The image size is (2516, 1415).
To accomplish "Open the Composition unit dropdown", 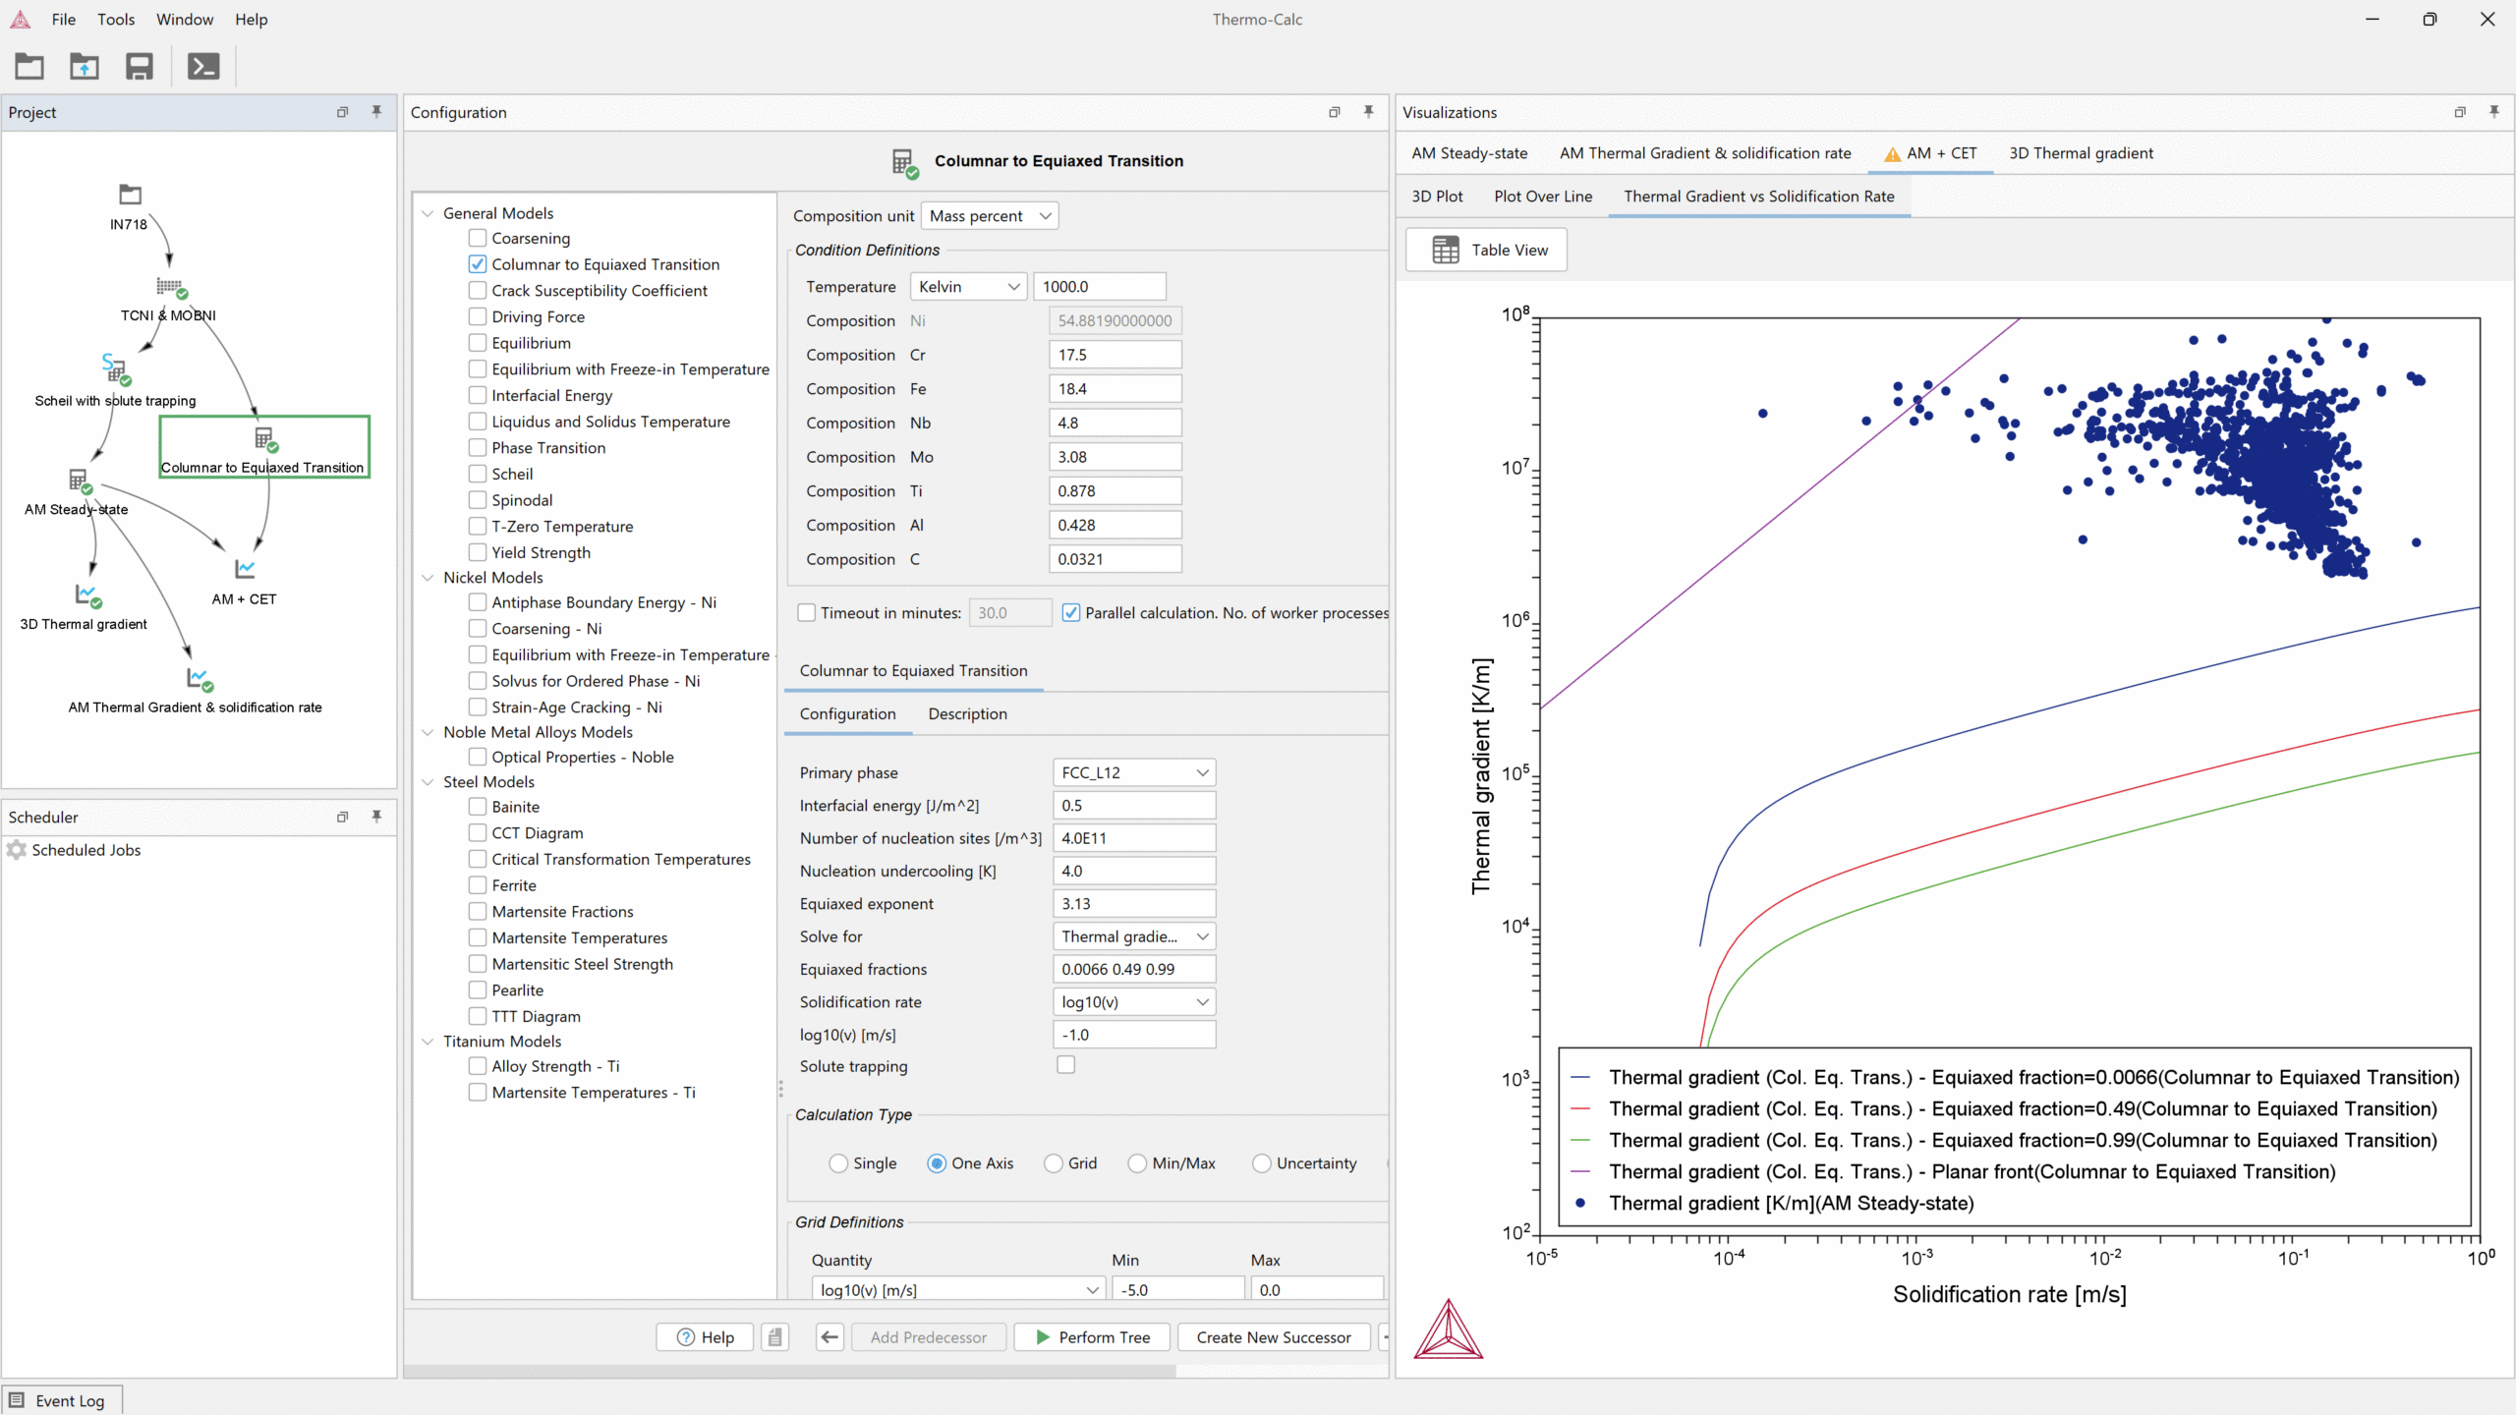I will coord(990,216).
